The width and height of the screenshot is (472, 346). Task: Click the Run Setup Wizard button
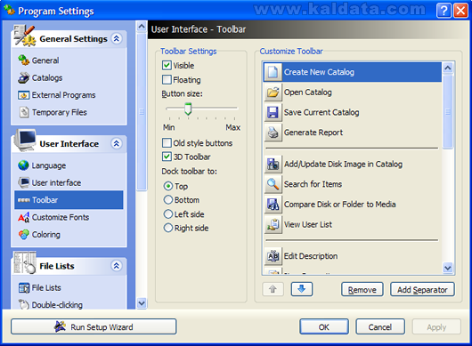(94, 326)
